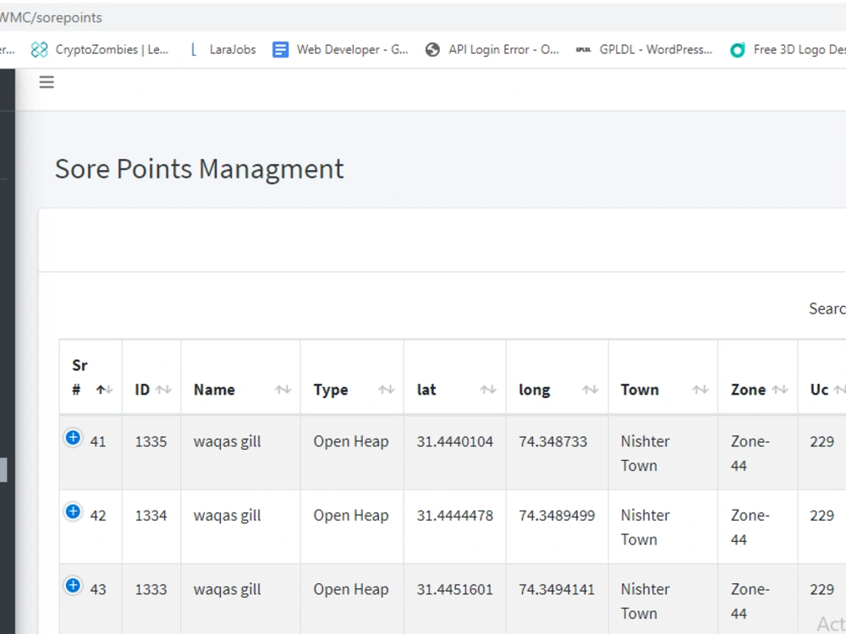Click latitude value 31.4444478
This screenshot has width=846, height=634.
[x=455, y=516]
